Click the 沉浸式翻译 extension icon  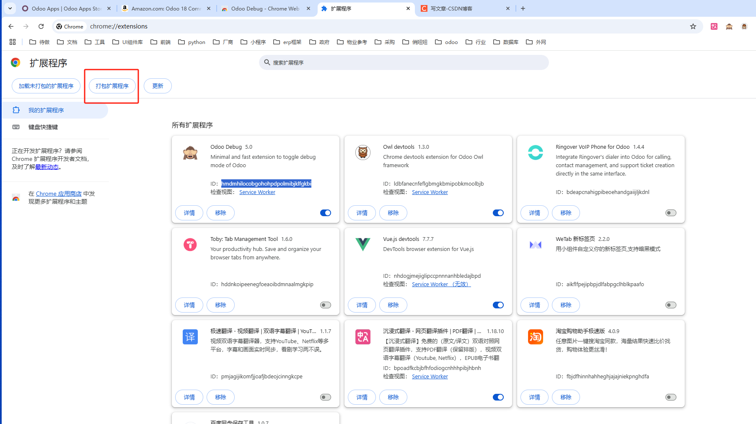pos(363,337)
